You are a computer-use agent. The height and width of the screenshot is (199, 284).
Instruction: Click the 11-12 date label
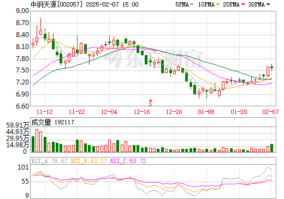click(x=45, y=112)
